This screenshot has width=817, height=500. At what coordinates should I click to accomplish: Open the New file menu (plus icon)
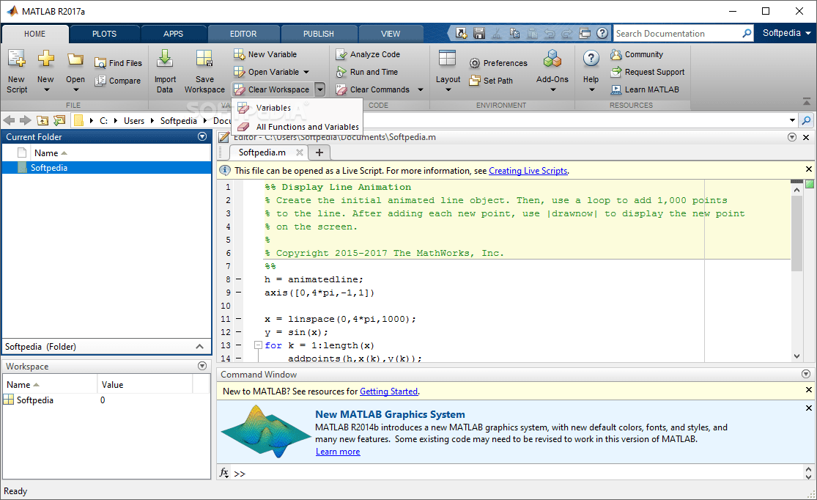[46, 70]
